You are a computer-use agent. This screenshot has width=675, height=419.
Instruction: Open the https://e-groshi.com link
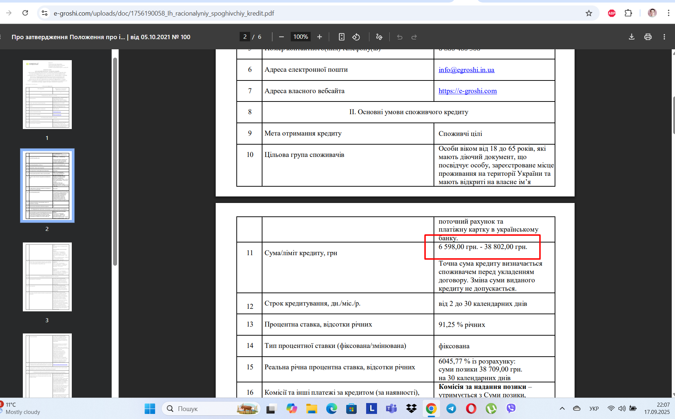[468, 91]
